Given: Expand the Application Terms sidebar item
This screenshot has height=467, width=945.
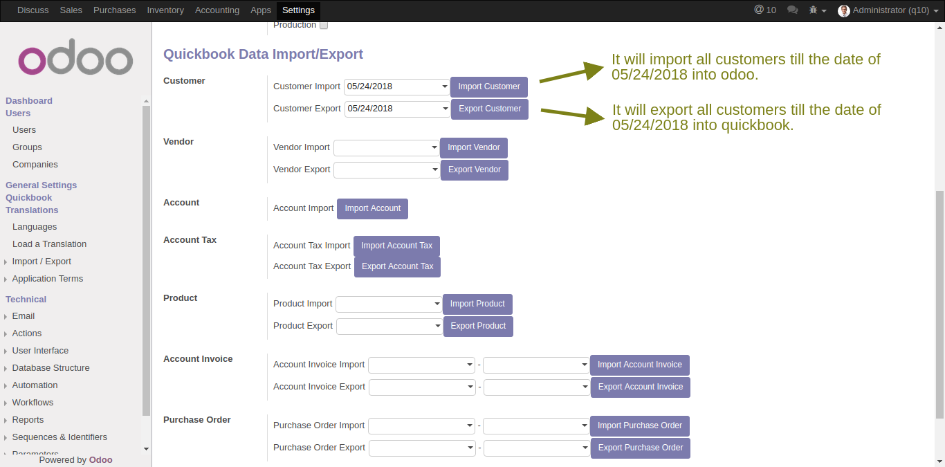Looking at the screenshot, I should (47, 279).
